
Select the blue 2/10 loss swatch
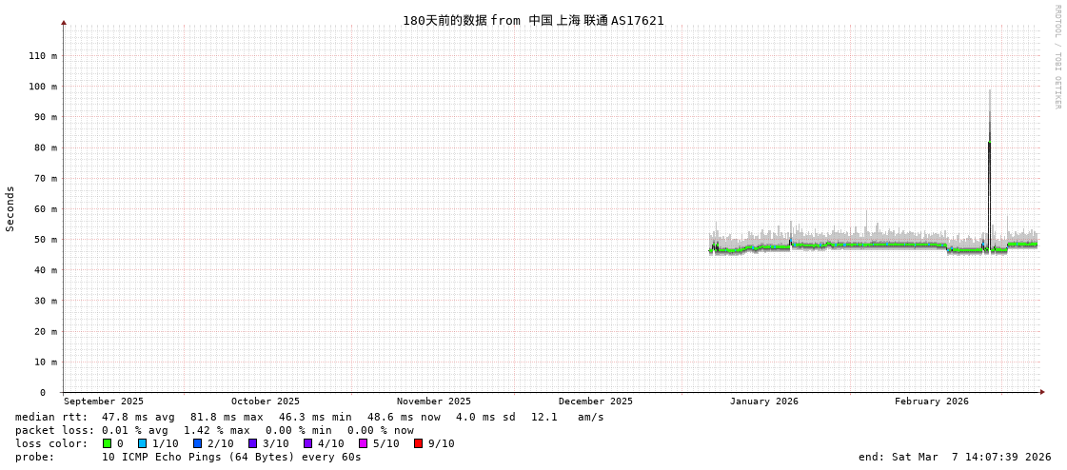pos(197,443)
